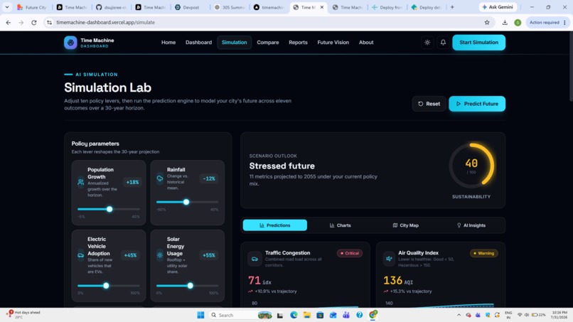
Task: Click the site information icon in address bar
Action: (49, 22)
